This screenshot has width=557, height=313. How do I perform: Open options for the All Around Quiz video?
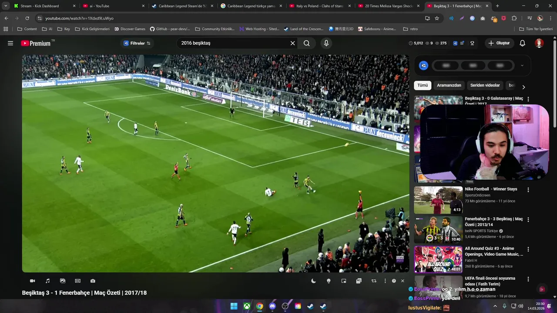pos(528,250)
